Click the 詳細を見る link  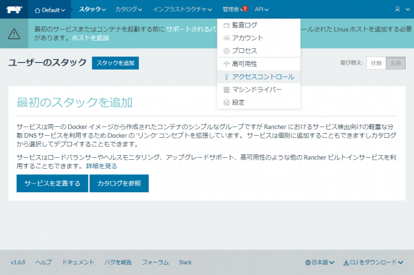click(x=101, y=166)
